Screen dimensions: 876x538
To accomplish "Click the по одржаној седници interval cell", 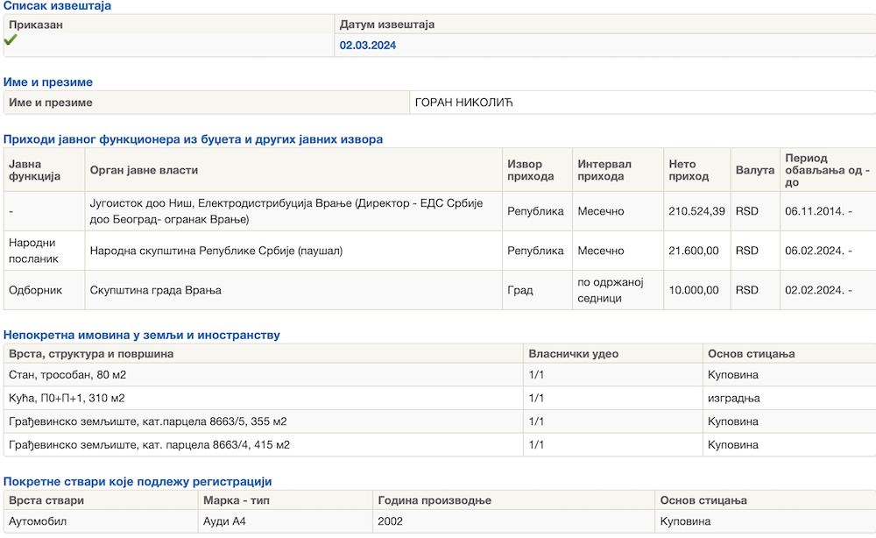I will point(611,290).
